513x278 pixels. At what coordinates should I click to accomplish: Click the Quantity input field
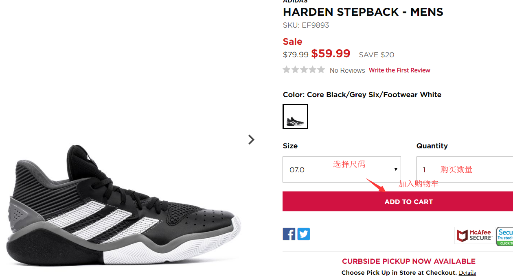[x=464, y=169]
